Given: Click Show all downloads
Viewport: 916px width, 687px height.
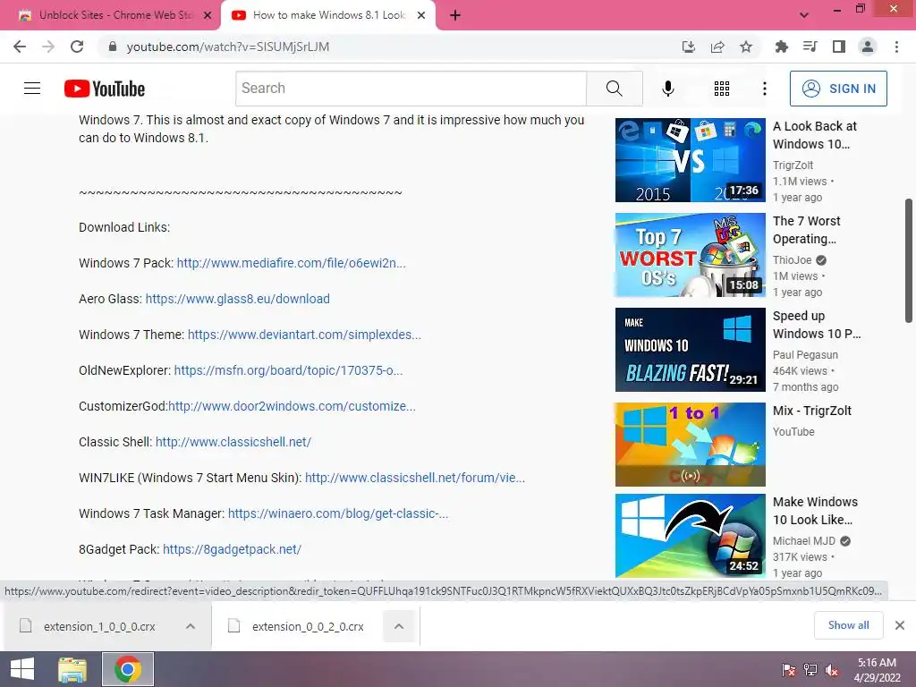Looking at the screenshot, I should click(848, 625).
